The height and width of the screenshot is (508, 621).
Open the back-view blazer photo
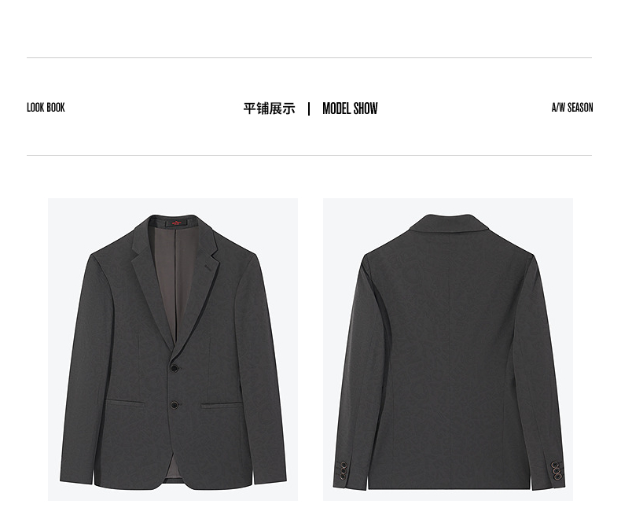click(448, 349)
